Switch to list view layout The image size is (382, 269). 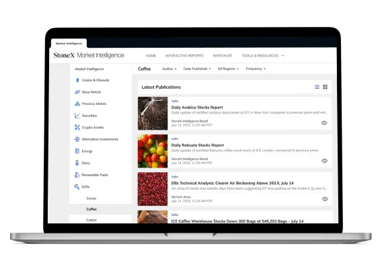[x=317, y=87]
